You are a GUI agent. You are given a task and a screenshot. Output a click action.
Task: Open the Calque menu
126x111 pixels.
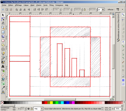click(x=26, y=5)
